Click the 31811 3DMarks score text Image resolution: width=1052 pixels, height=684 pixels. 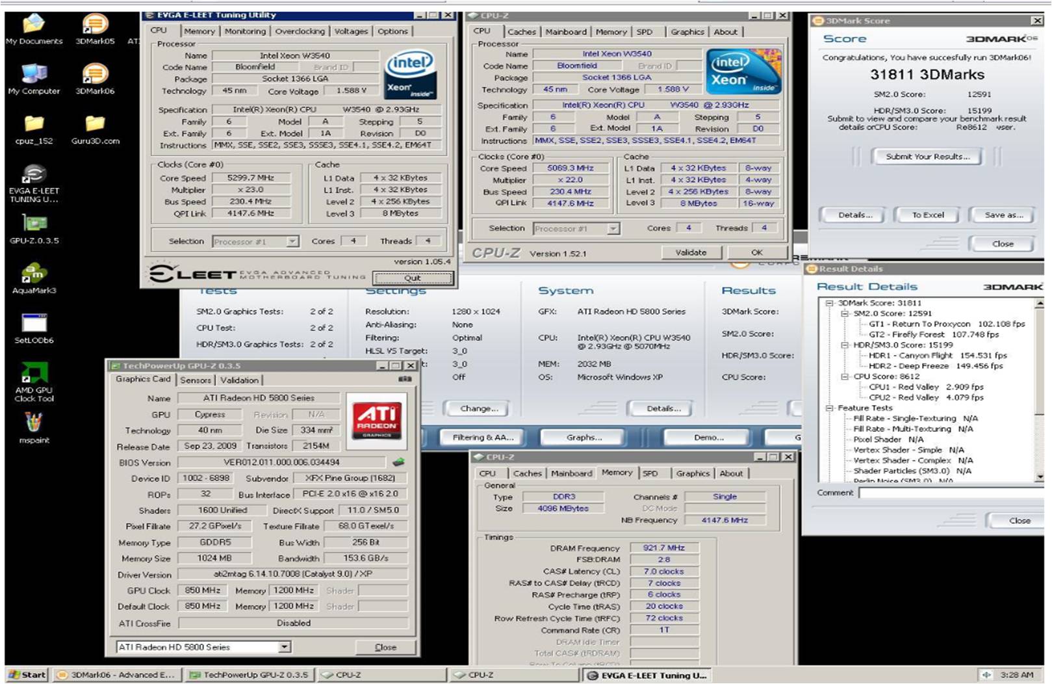point(927,75)
